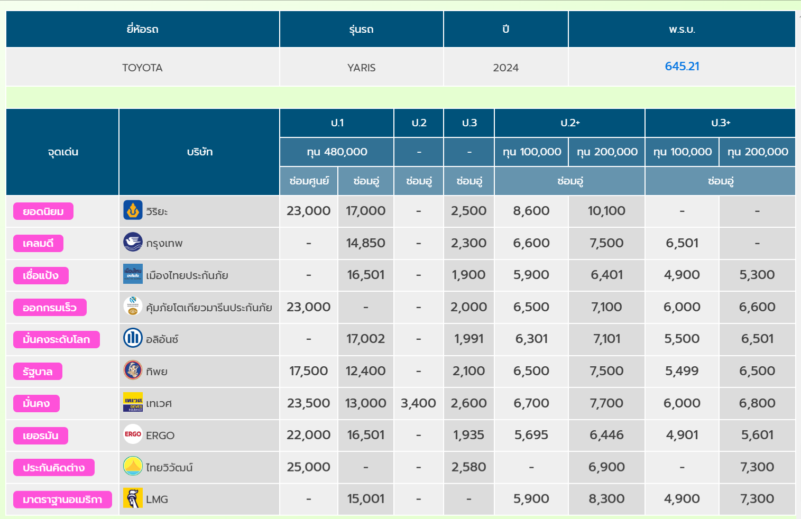
Task: Click the 2024 year cell
Action: click(x=506, y=67)
